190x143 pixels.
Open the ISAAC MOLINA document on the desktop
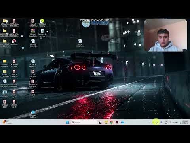tap(80, 43)
